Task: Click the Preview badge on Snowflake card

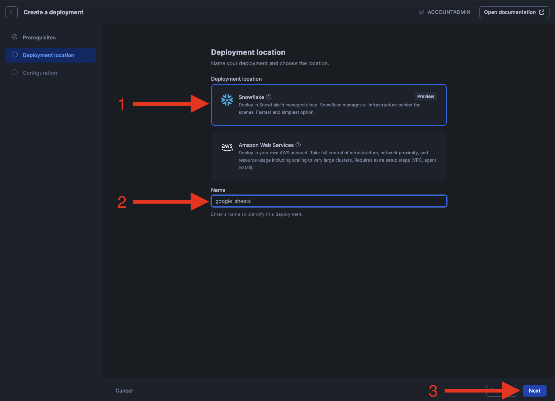Action: [425, 96]
